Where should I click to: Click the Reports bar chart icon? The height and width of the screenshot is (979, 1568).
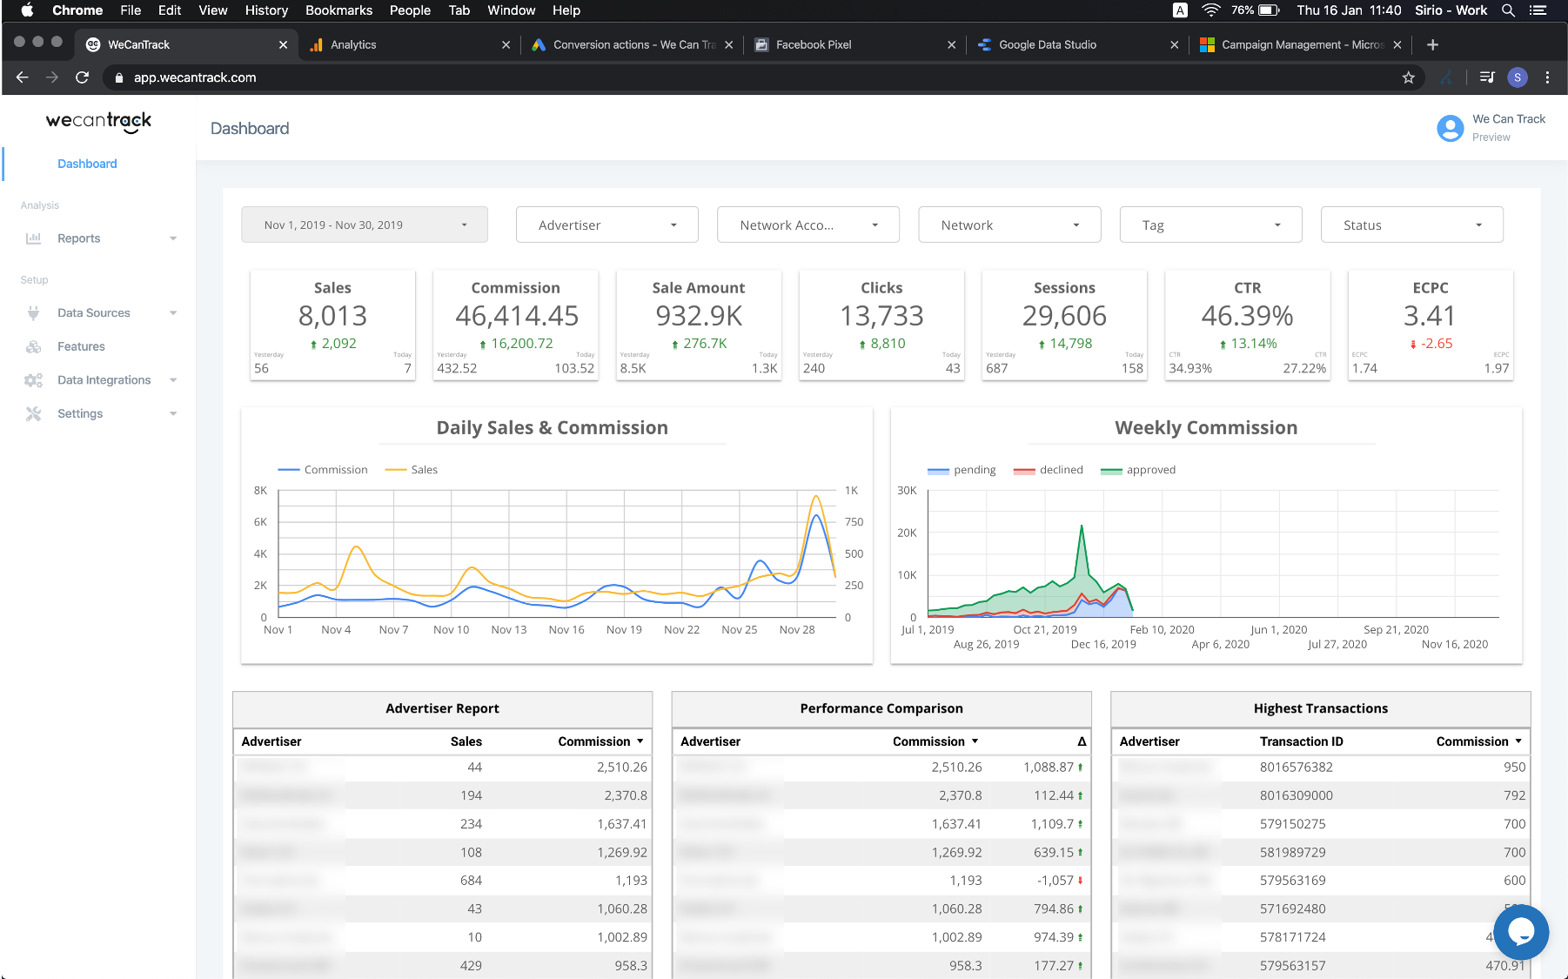pyautogui.click(x=34, y=238)
